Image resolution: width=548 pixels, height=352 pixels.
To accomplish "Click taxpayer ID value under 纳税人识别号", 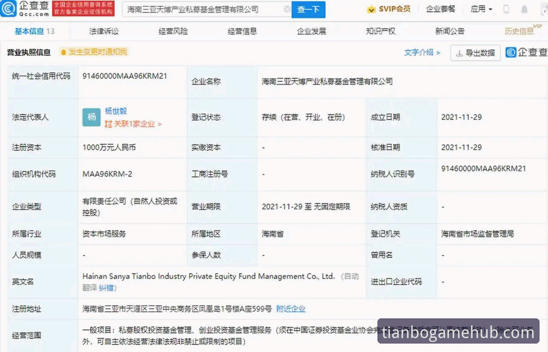I will [484, 169].
